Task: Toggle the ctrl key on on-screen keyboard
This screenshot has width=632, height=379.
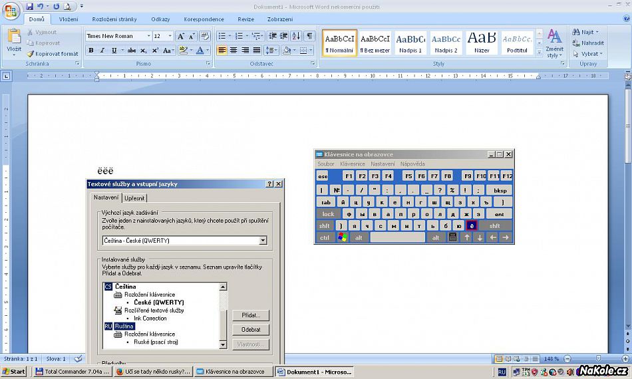Action: (x=325, y=237)
